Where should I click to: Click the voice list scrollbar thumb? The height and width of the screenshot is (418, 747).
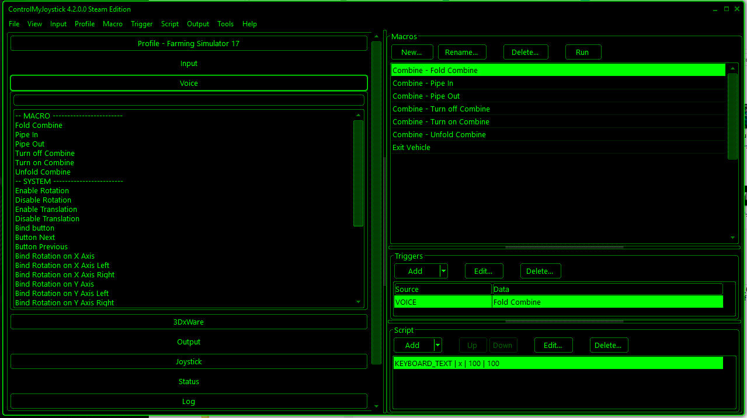358,172
